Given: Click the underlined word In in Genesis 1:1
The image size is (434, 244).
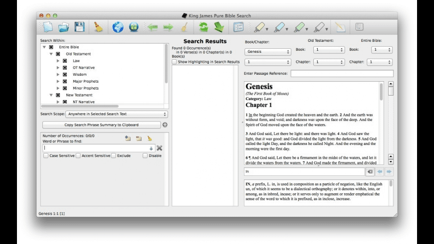Looking at the screenshot, I should [x=250, y=115].
